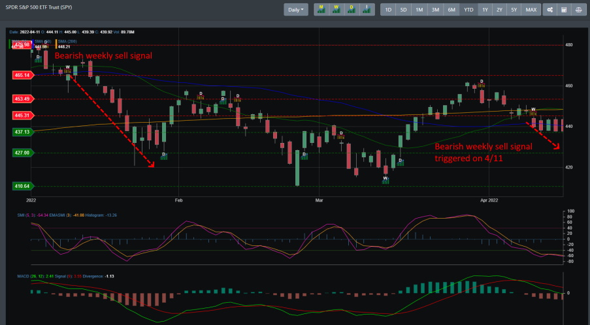Click the SMA (50) legend label
The width and height of the screenshot is (590, 325).
coord(42,41)
